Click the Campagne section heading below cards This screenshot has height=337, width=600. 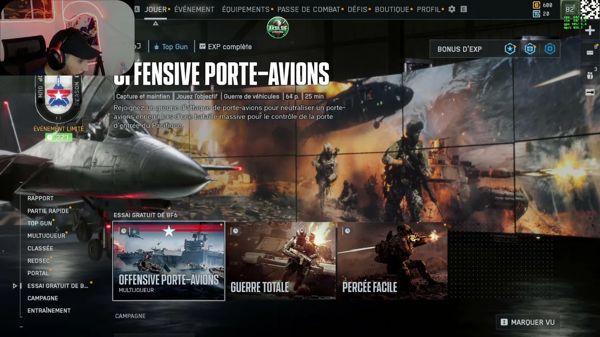(x=130, y=316)
